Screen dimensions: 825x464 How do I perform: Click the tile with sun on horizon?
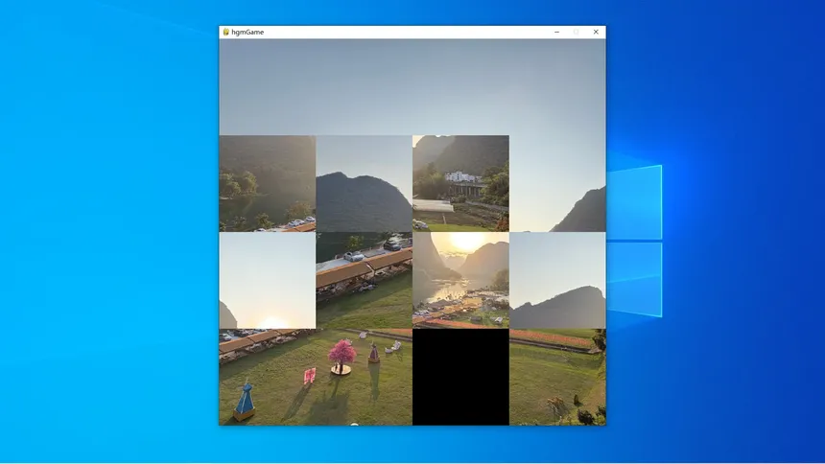point(267,280)
